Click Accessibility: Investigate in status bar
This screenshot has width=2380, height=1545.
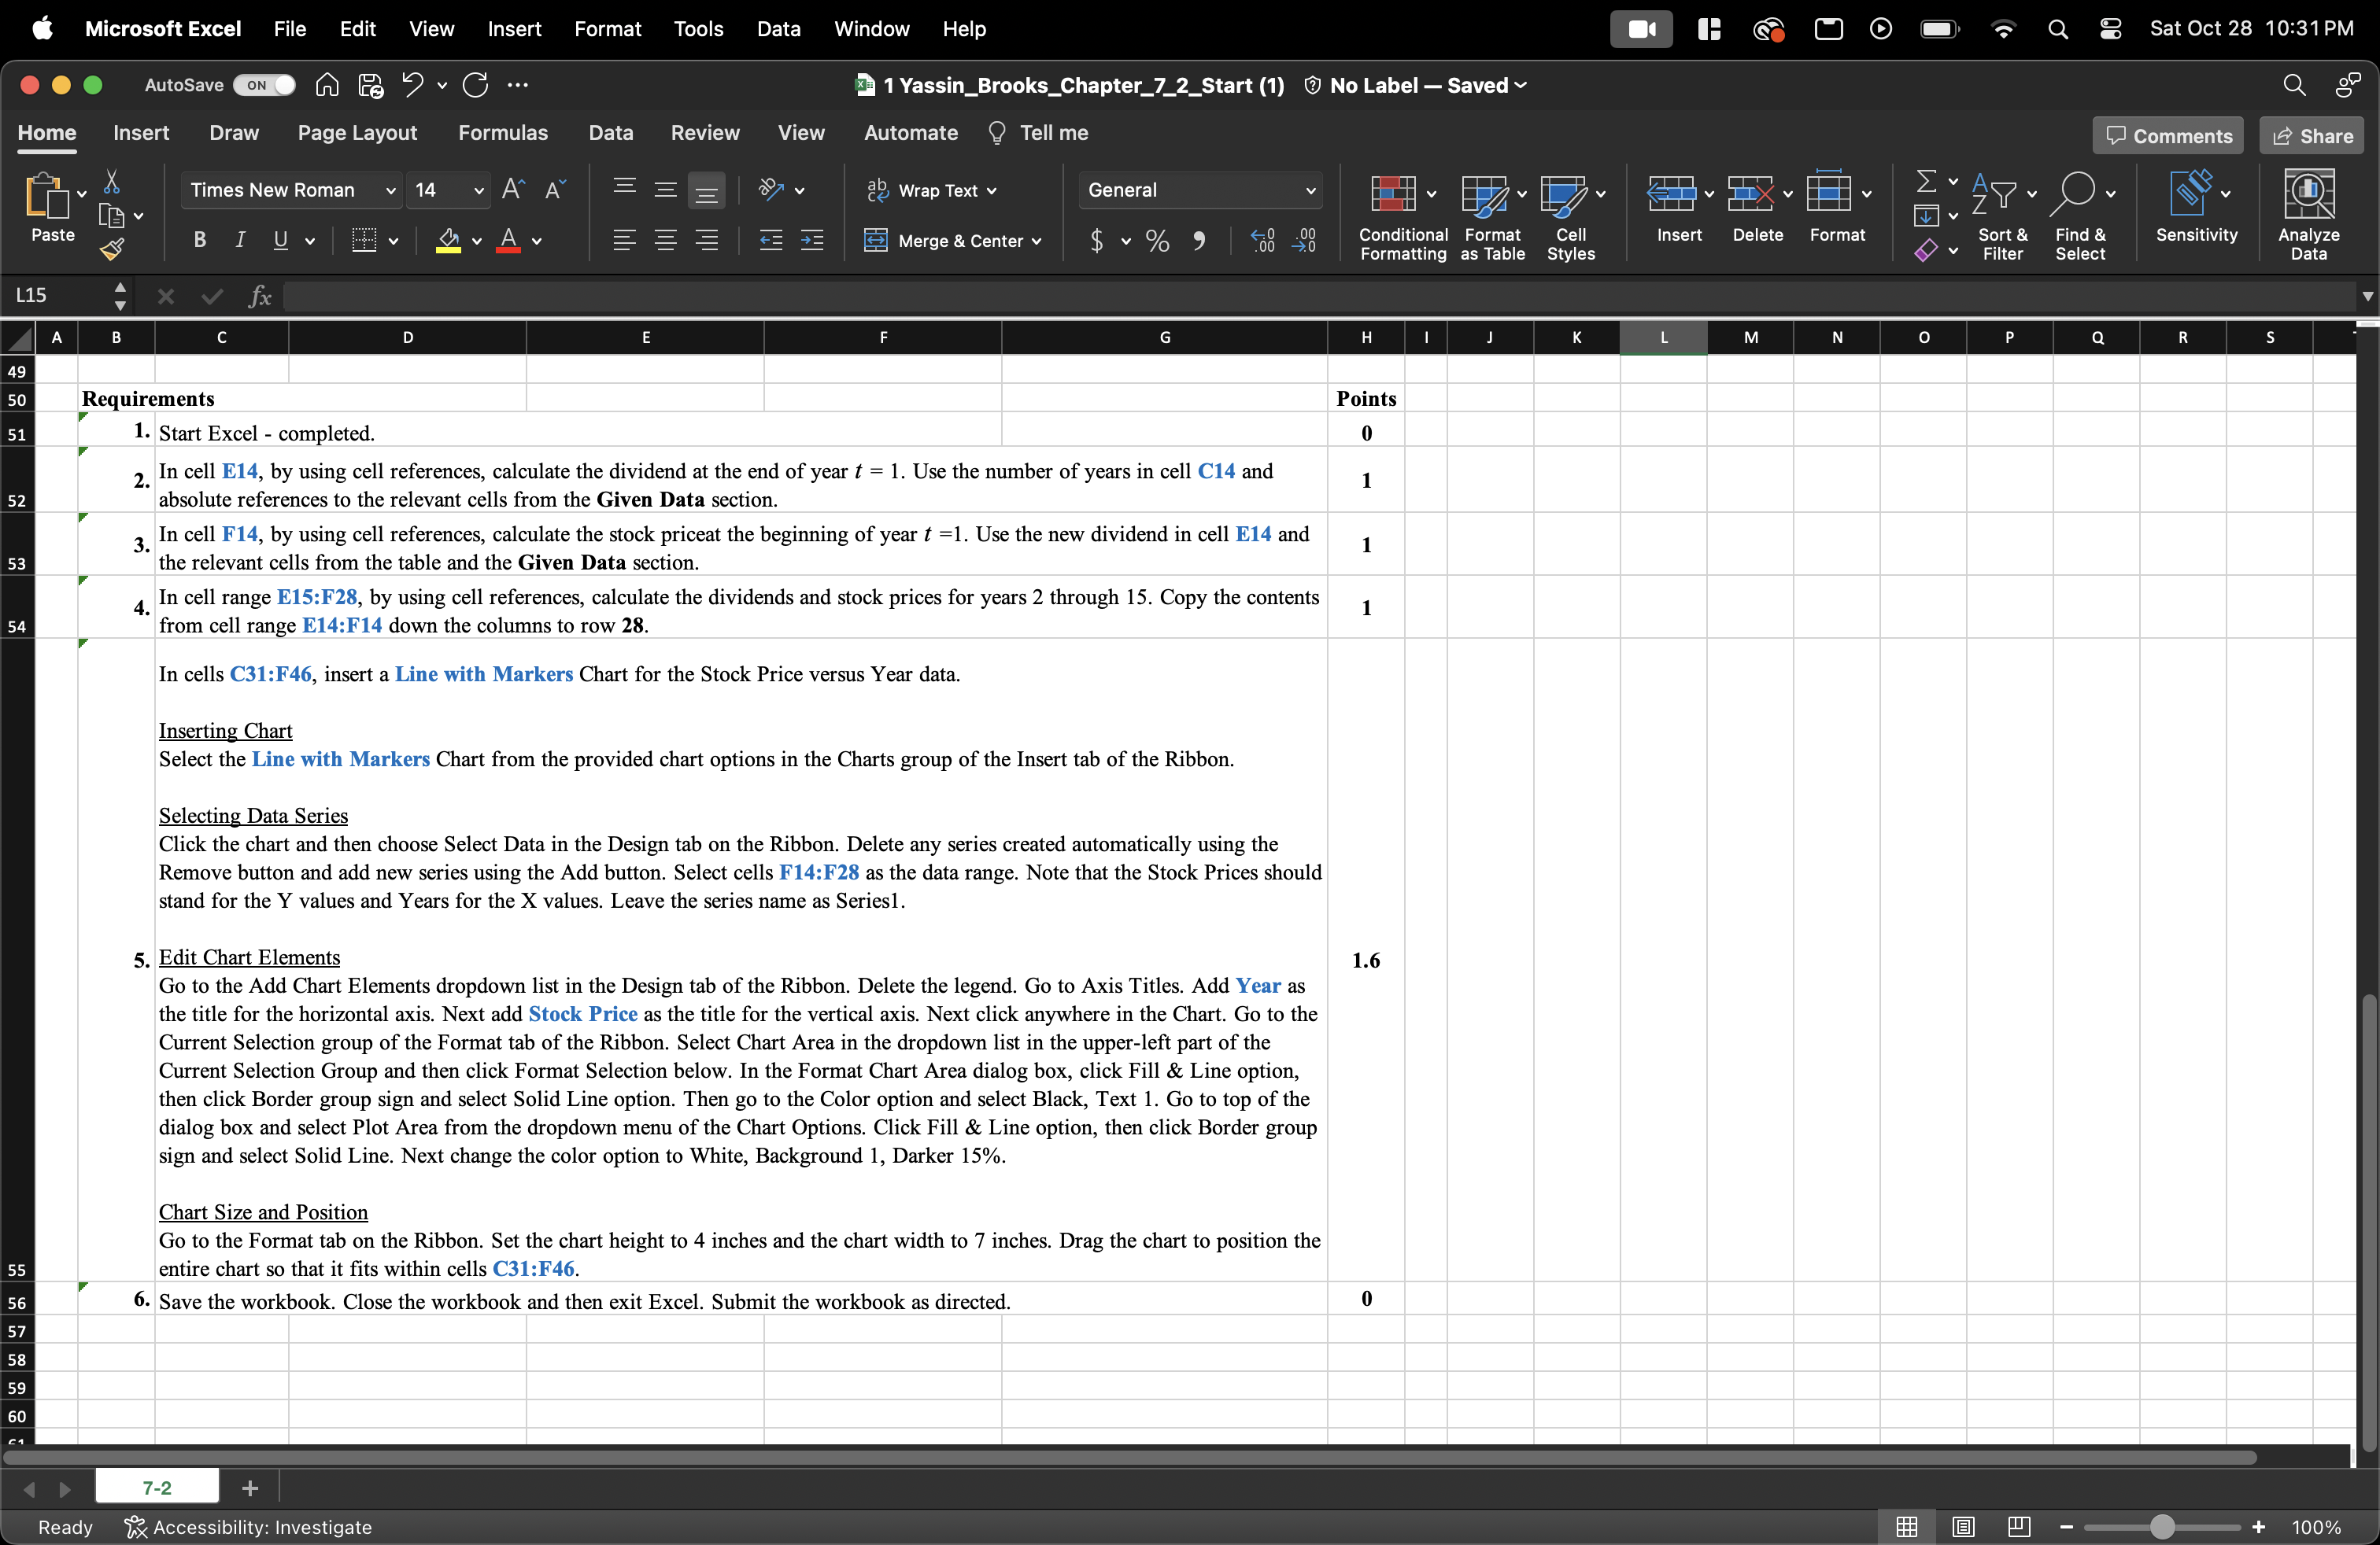(248, 1527)
